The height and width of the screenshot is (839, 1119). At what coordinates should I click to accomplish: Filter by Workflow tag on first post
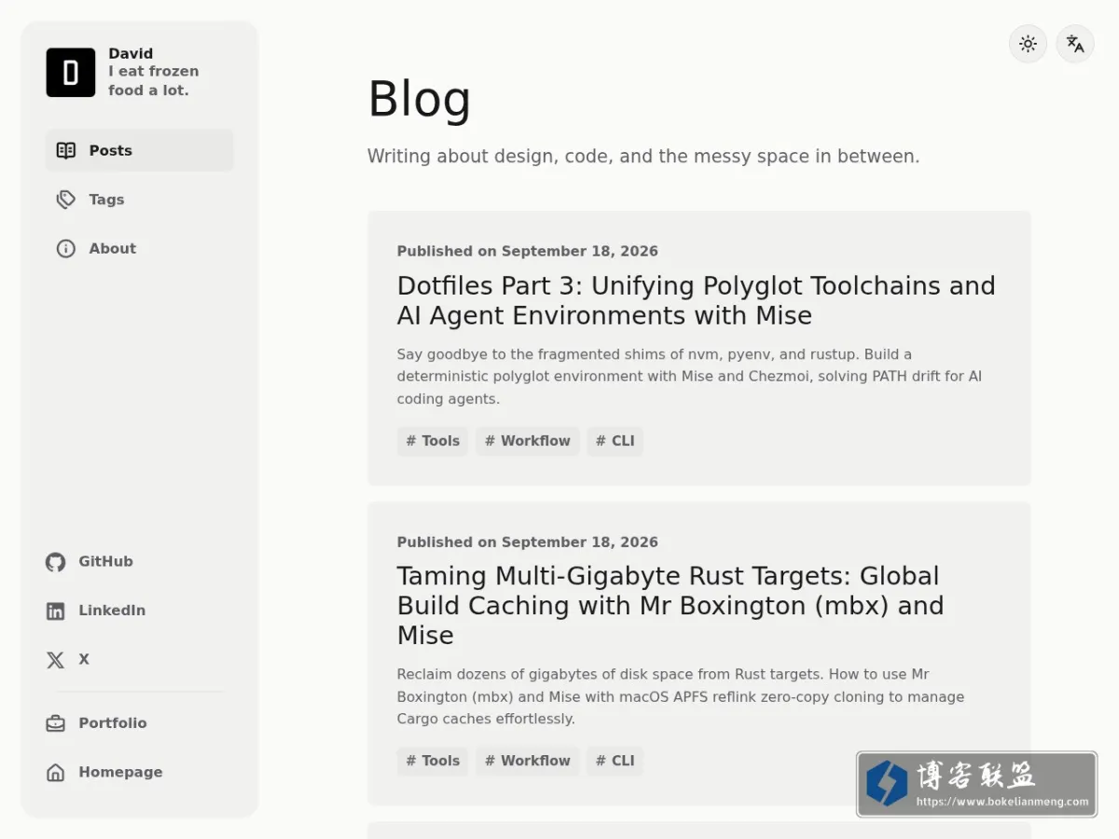(528, 441)
